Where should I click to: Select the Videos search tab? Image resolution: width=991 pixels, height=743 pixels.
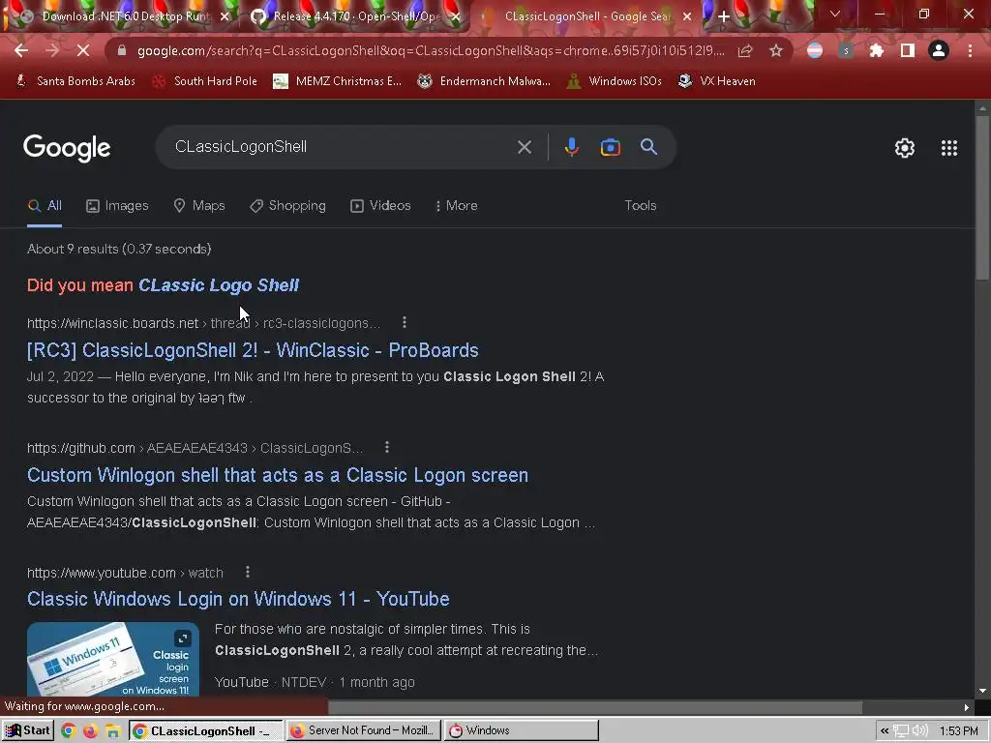coord(380,206)
